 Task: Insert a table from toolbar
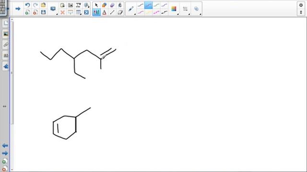pos(78,12)
